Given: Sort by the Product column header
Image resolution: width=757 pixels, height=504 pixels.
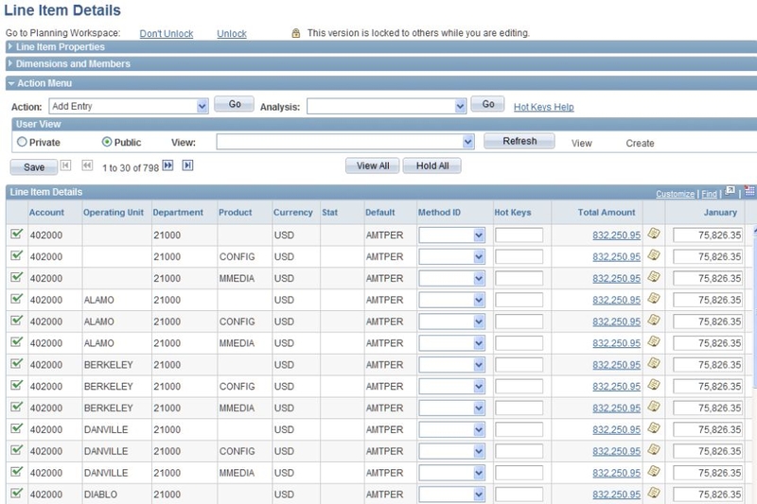Looking at the screenshot, I should [235, 212].
